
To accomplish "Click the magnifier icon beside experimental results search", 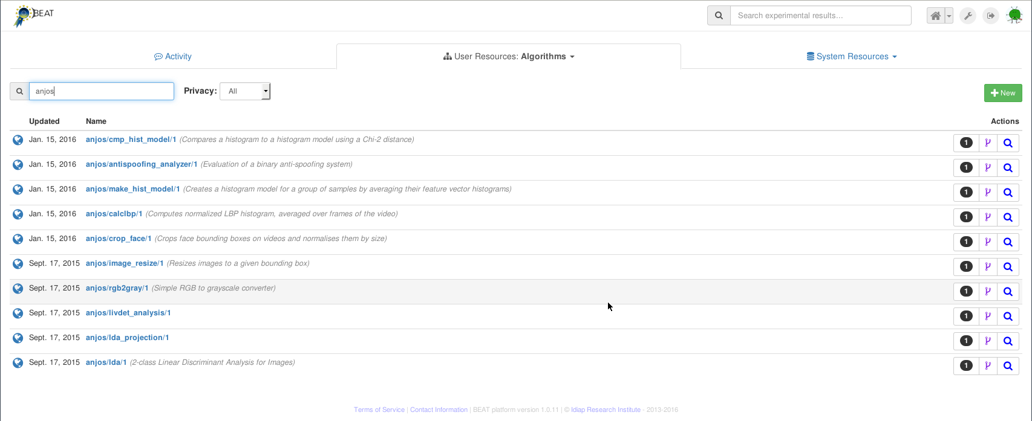I will pos(719,16).
